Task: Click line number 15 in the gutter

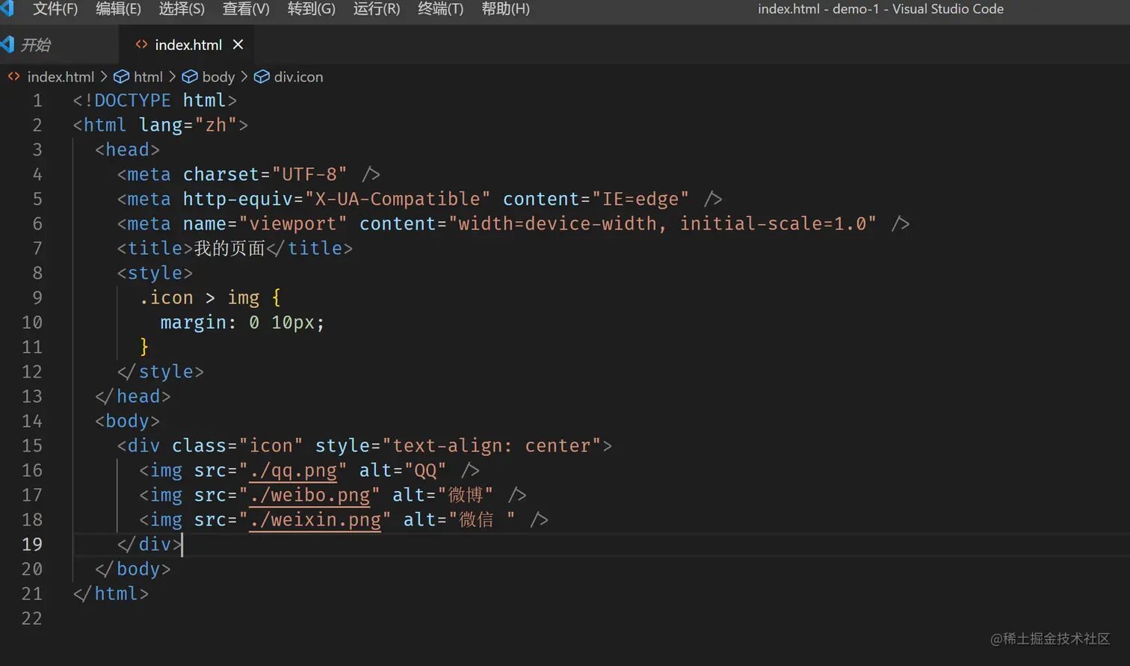Action: pos(32,445)
